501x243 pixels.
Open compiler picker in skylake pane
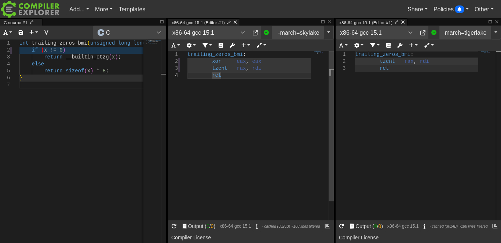point(209,33)
